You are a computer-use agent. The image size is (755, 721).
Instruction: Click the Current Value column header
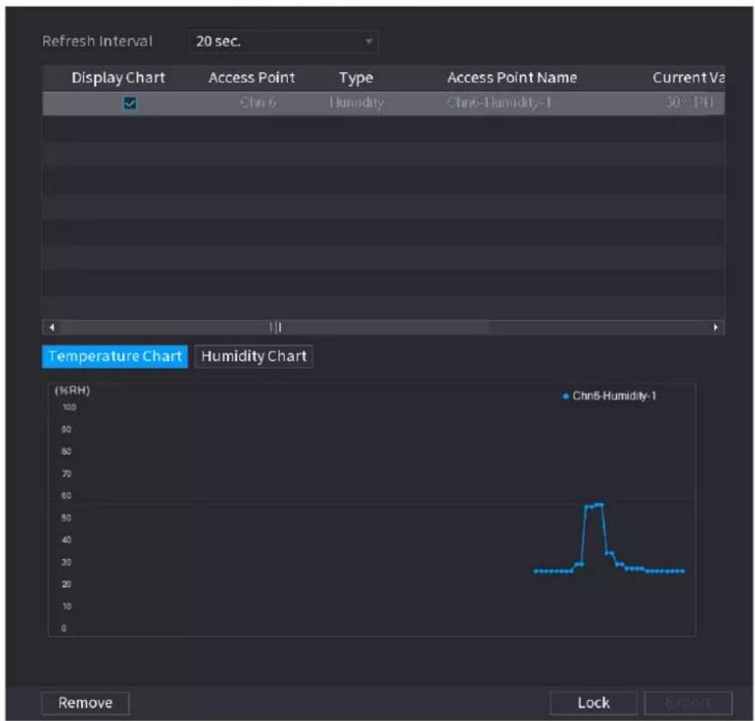tap(688, 78)
